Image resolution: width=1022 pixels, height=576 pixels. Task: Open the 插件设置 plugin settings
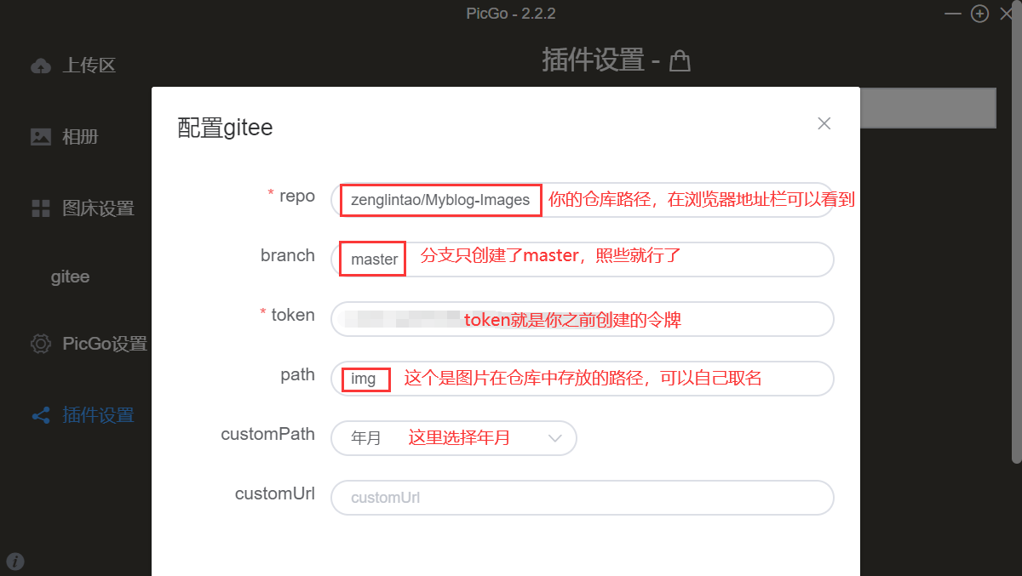[98, 415]
